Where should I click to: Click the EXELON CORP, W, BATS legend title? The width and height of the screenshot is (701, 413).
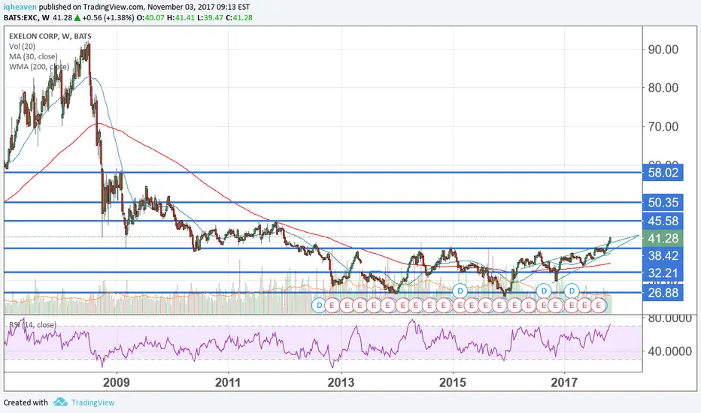[50, 36]
